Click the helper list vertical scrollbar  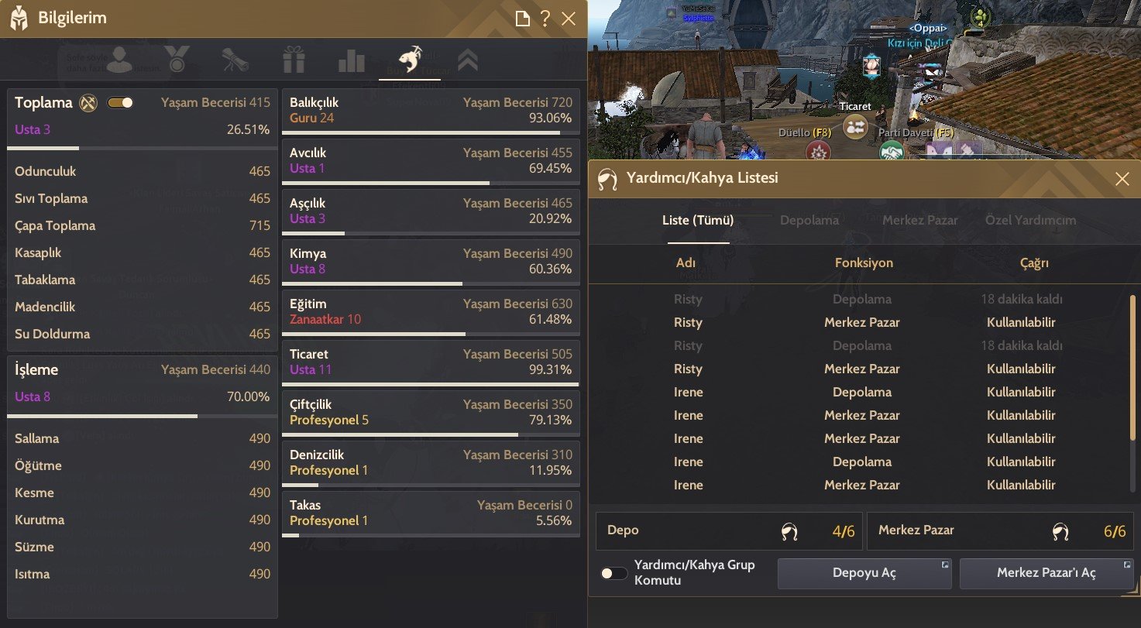(x=1133, y=368)
